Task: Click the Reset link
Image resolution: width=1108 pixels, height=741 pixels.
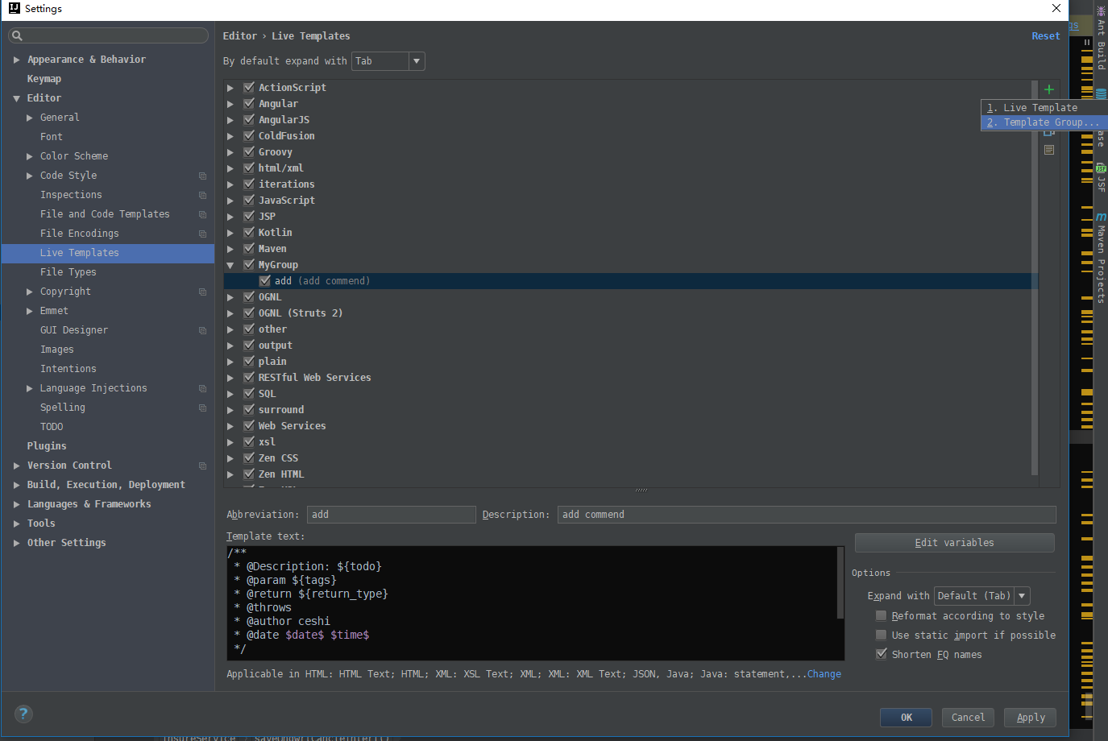Action: coord(1046,36)
